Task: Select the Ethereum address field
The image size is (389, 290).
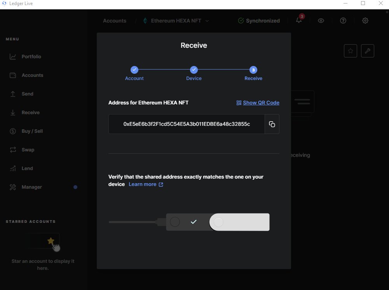Action: [187, 124]
